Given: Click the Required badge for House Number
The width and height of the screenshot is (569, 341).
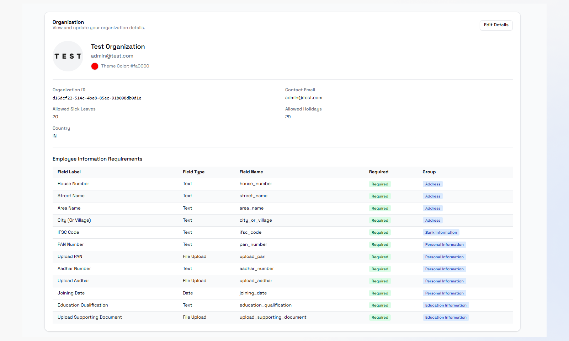Looking at the screenshot, I should [379, 184].
